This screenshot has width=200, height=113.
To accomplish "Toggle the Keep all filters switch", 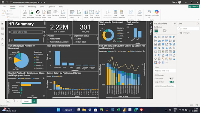I will [x=171, y=82].
